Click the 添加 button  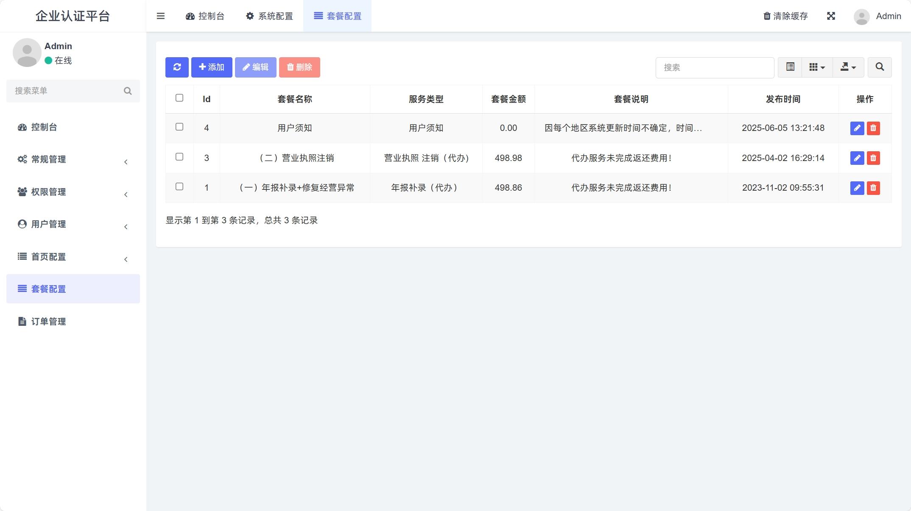pyautogui.click(x=211, y=67)
